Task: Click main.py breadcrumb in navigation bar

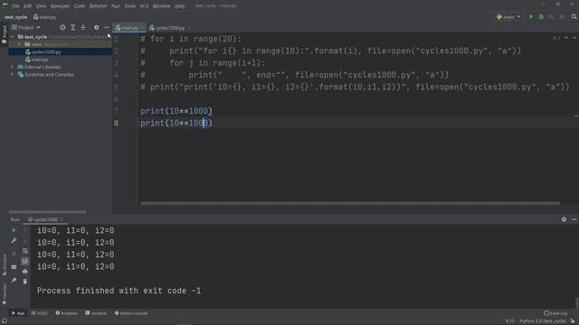Action: pos(44,17)
